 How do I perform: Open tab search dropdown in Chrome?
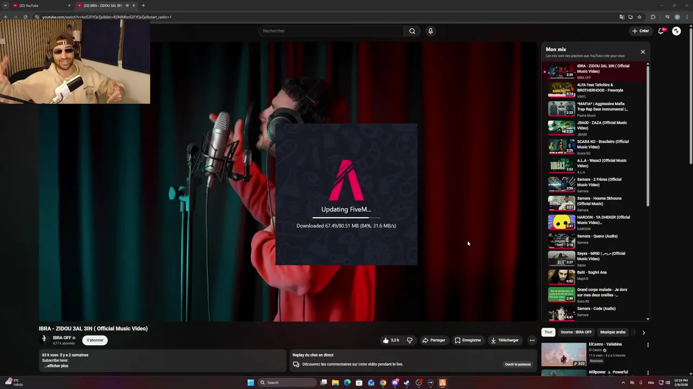pyautogui.click(x=5, y=5)
